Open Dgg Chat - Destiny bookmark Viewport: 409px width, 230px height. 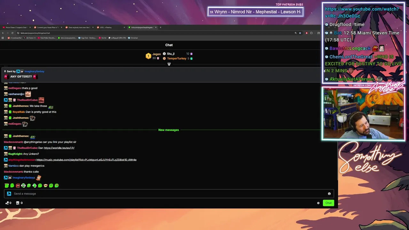[87, 38]
